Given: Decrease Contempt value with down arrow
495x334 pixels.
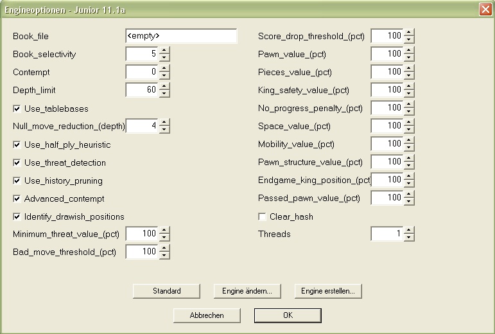Looking at the screenshot, I should point(164,76).
